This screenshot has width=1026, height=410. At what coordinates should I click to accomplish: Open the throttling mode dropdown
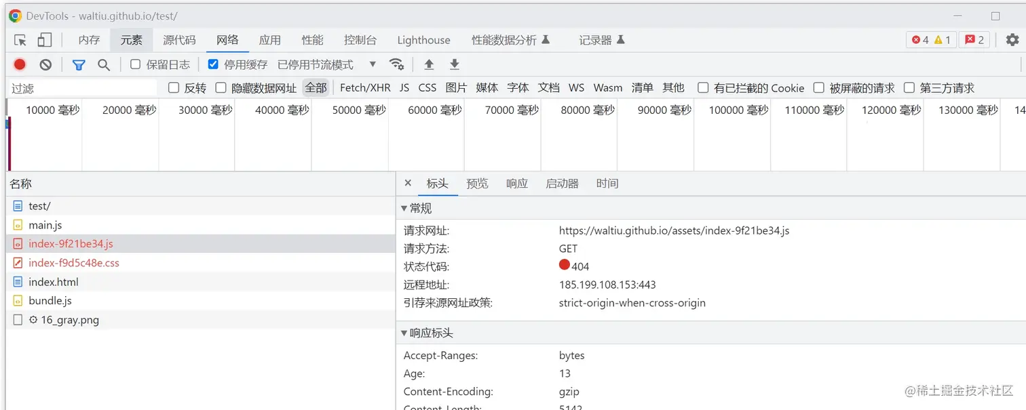327,64
